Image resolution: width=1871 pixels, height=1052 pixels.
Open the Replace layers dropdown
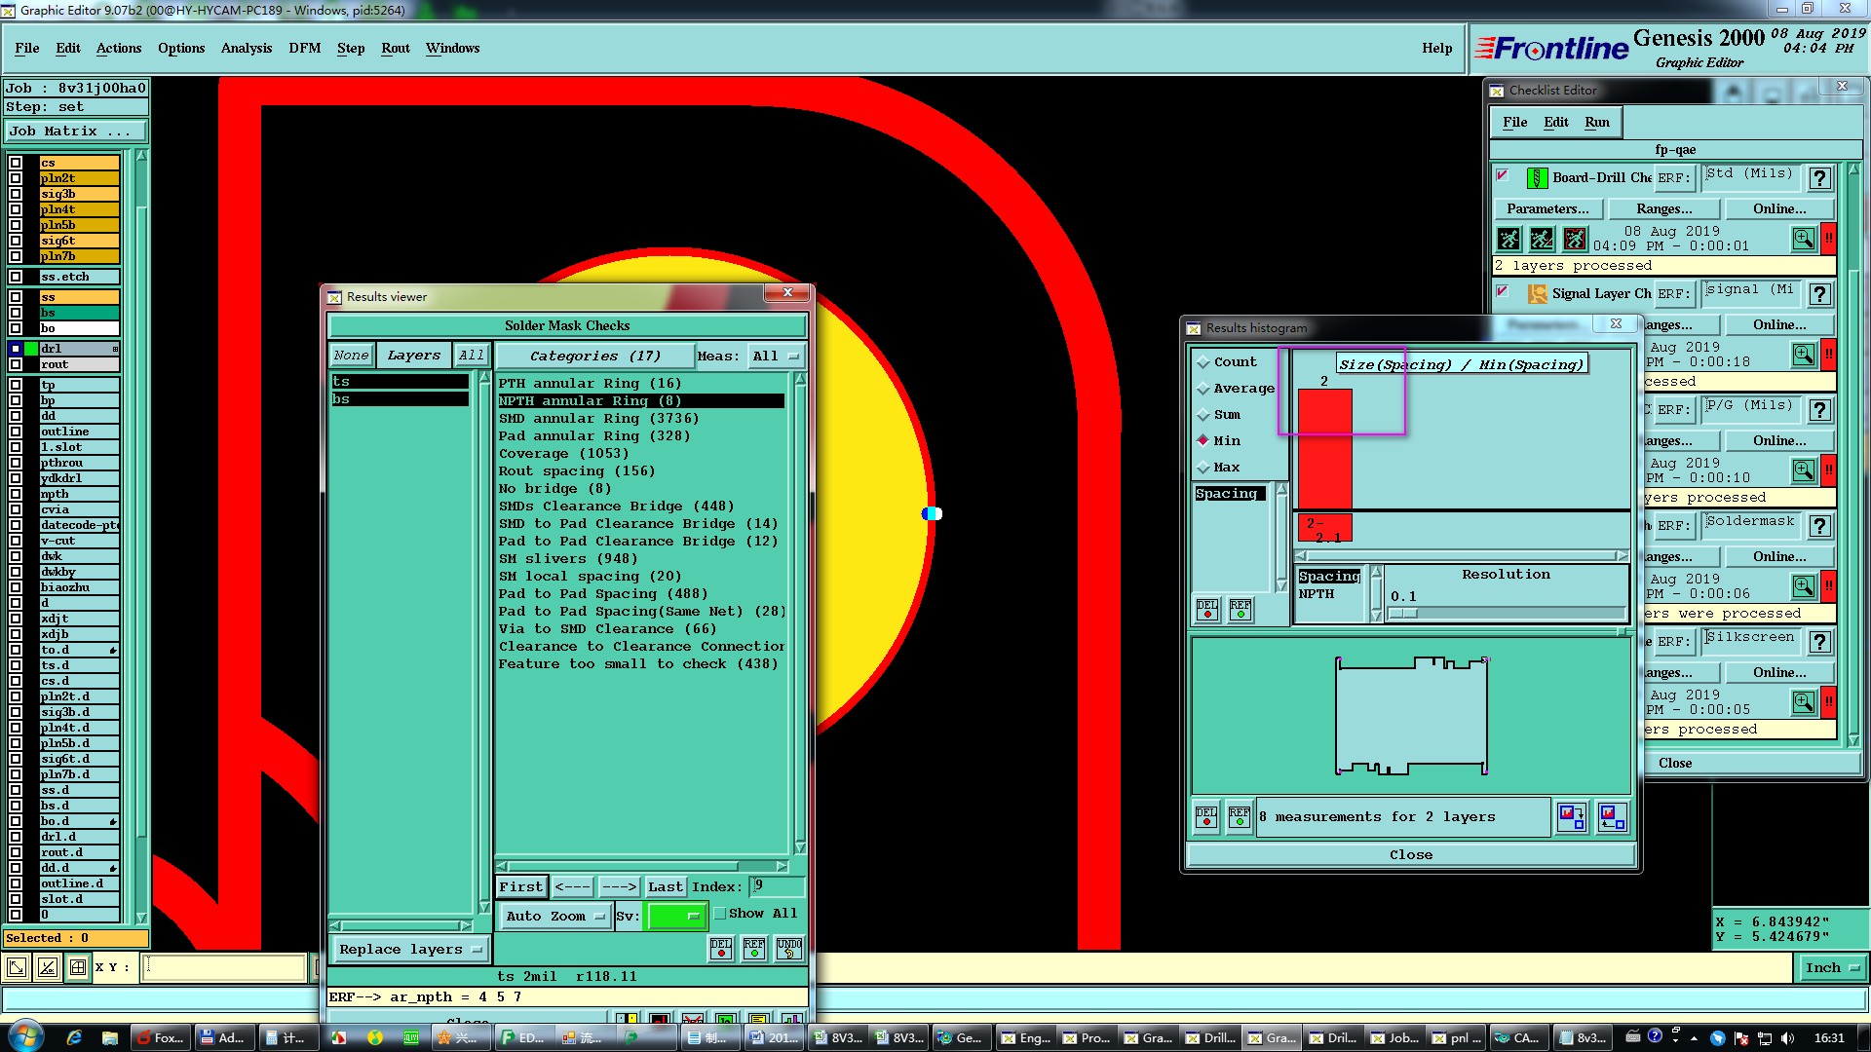click(x=409, y=949)
